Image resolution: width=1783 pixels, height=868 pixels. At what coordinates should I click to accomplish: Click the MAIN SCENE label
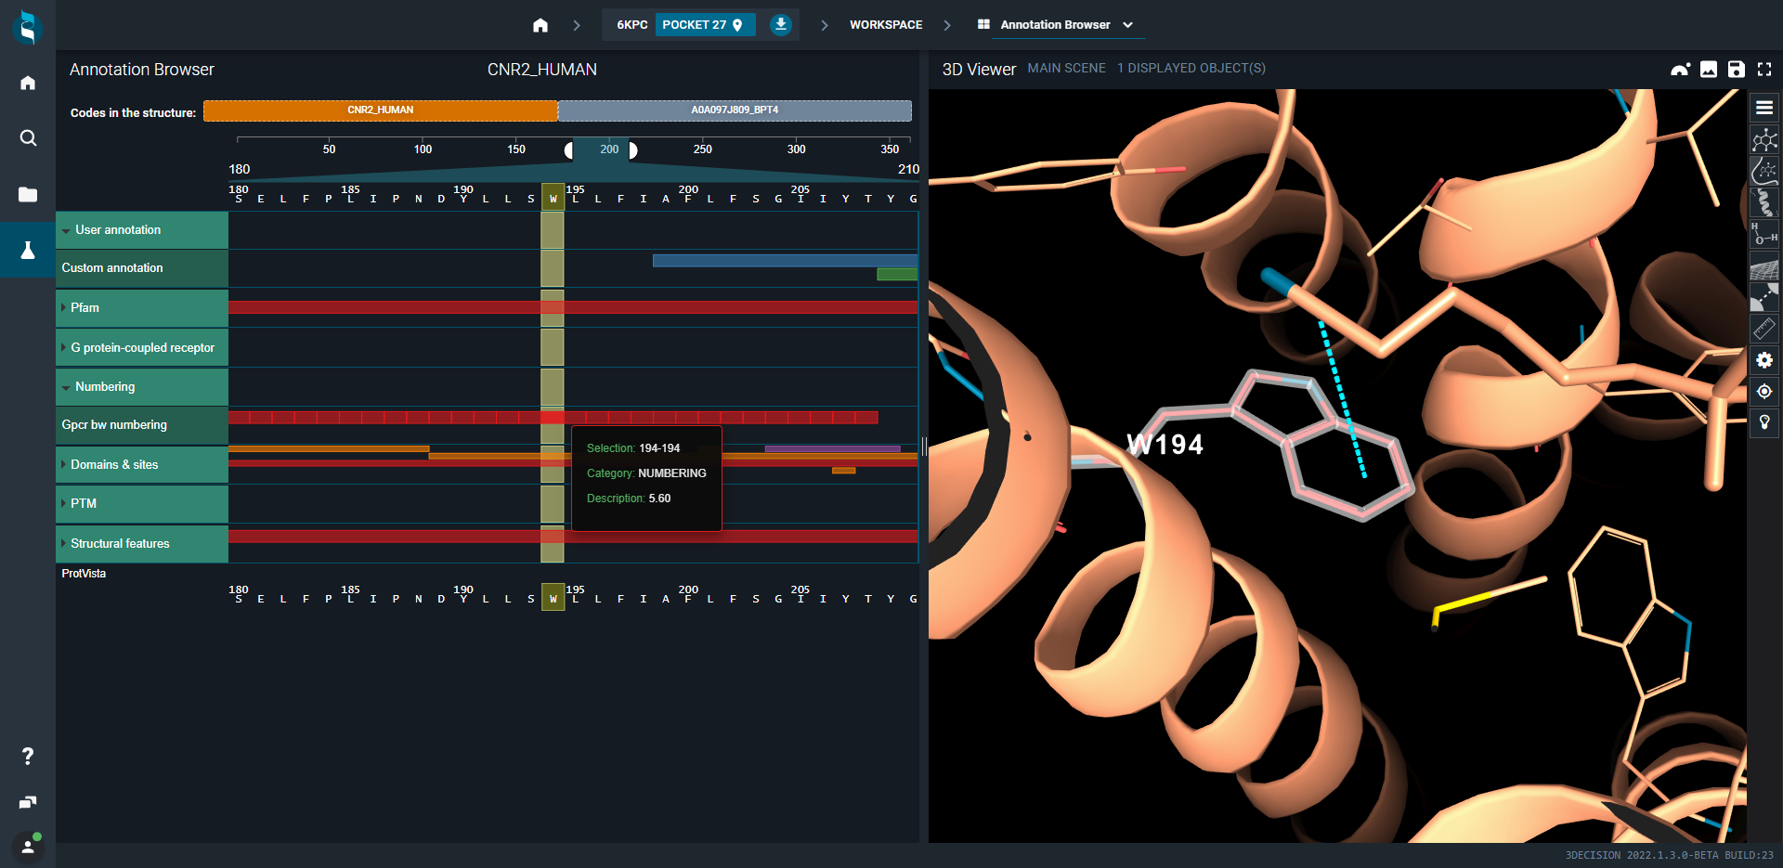coord(1066,68)
